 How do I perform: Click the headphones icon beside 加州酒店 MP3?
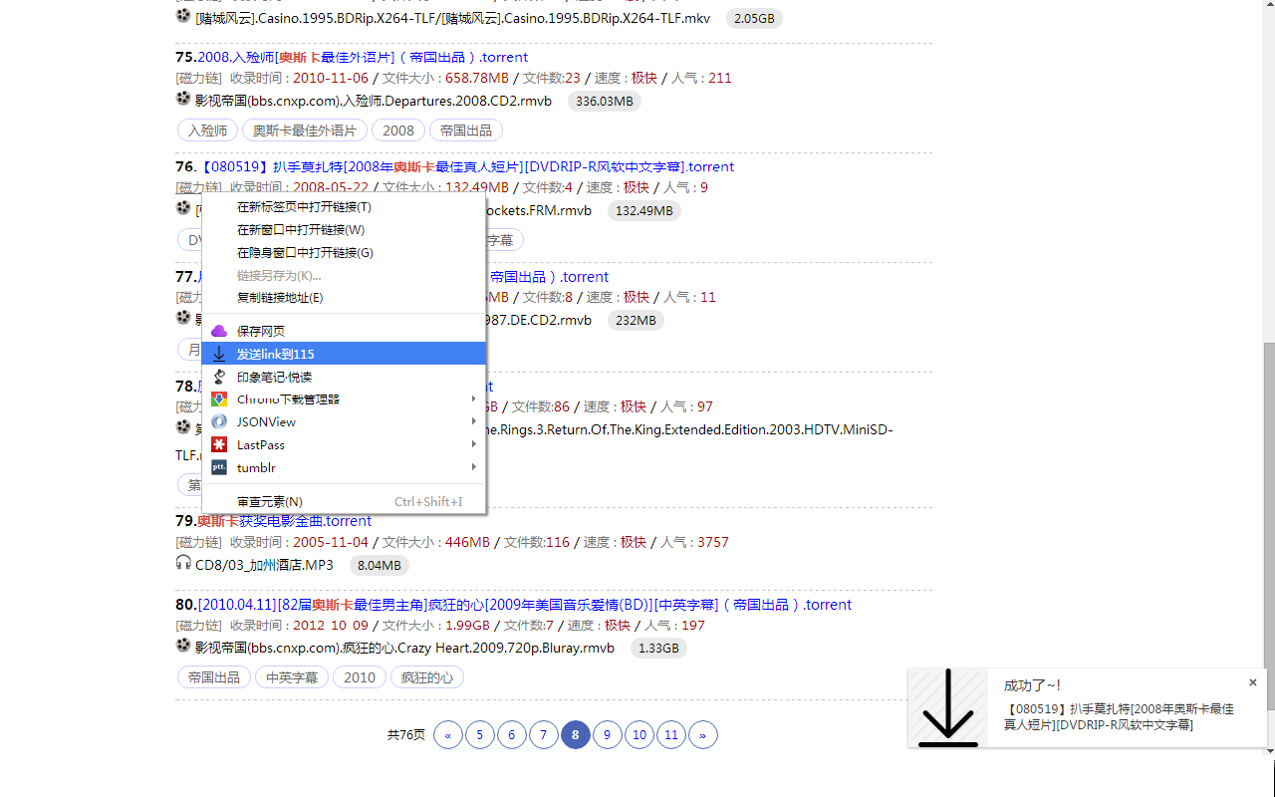coord(183,562)
